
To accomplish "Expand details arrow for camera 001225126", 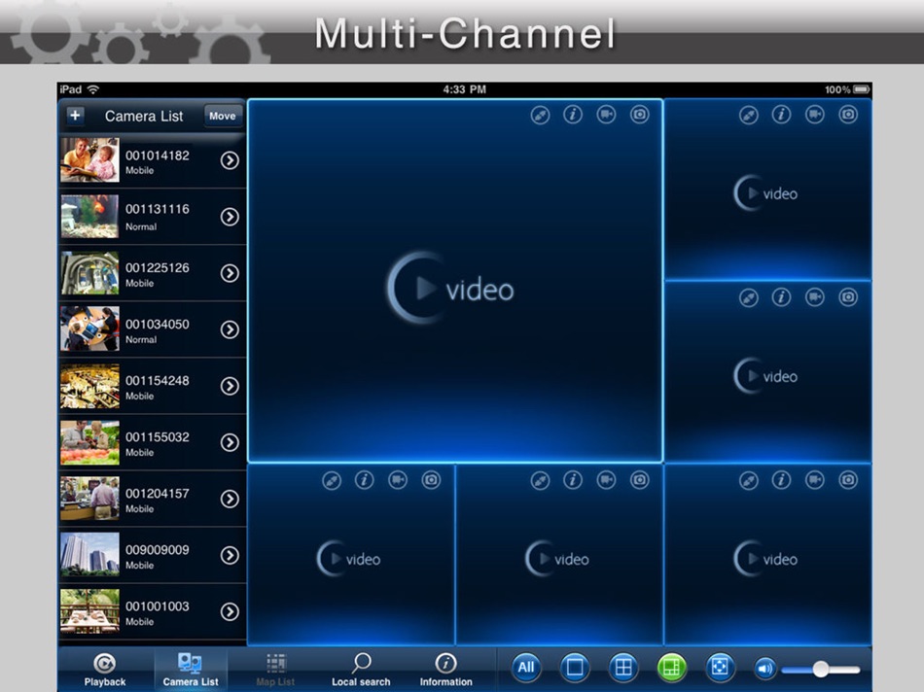I will pos(230,273).
